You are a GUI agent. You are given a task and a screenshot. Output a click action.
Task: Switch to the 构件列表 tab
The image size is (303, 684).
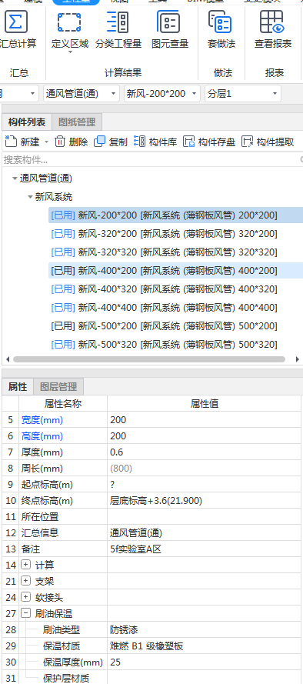tap(27, 122)
